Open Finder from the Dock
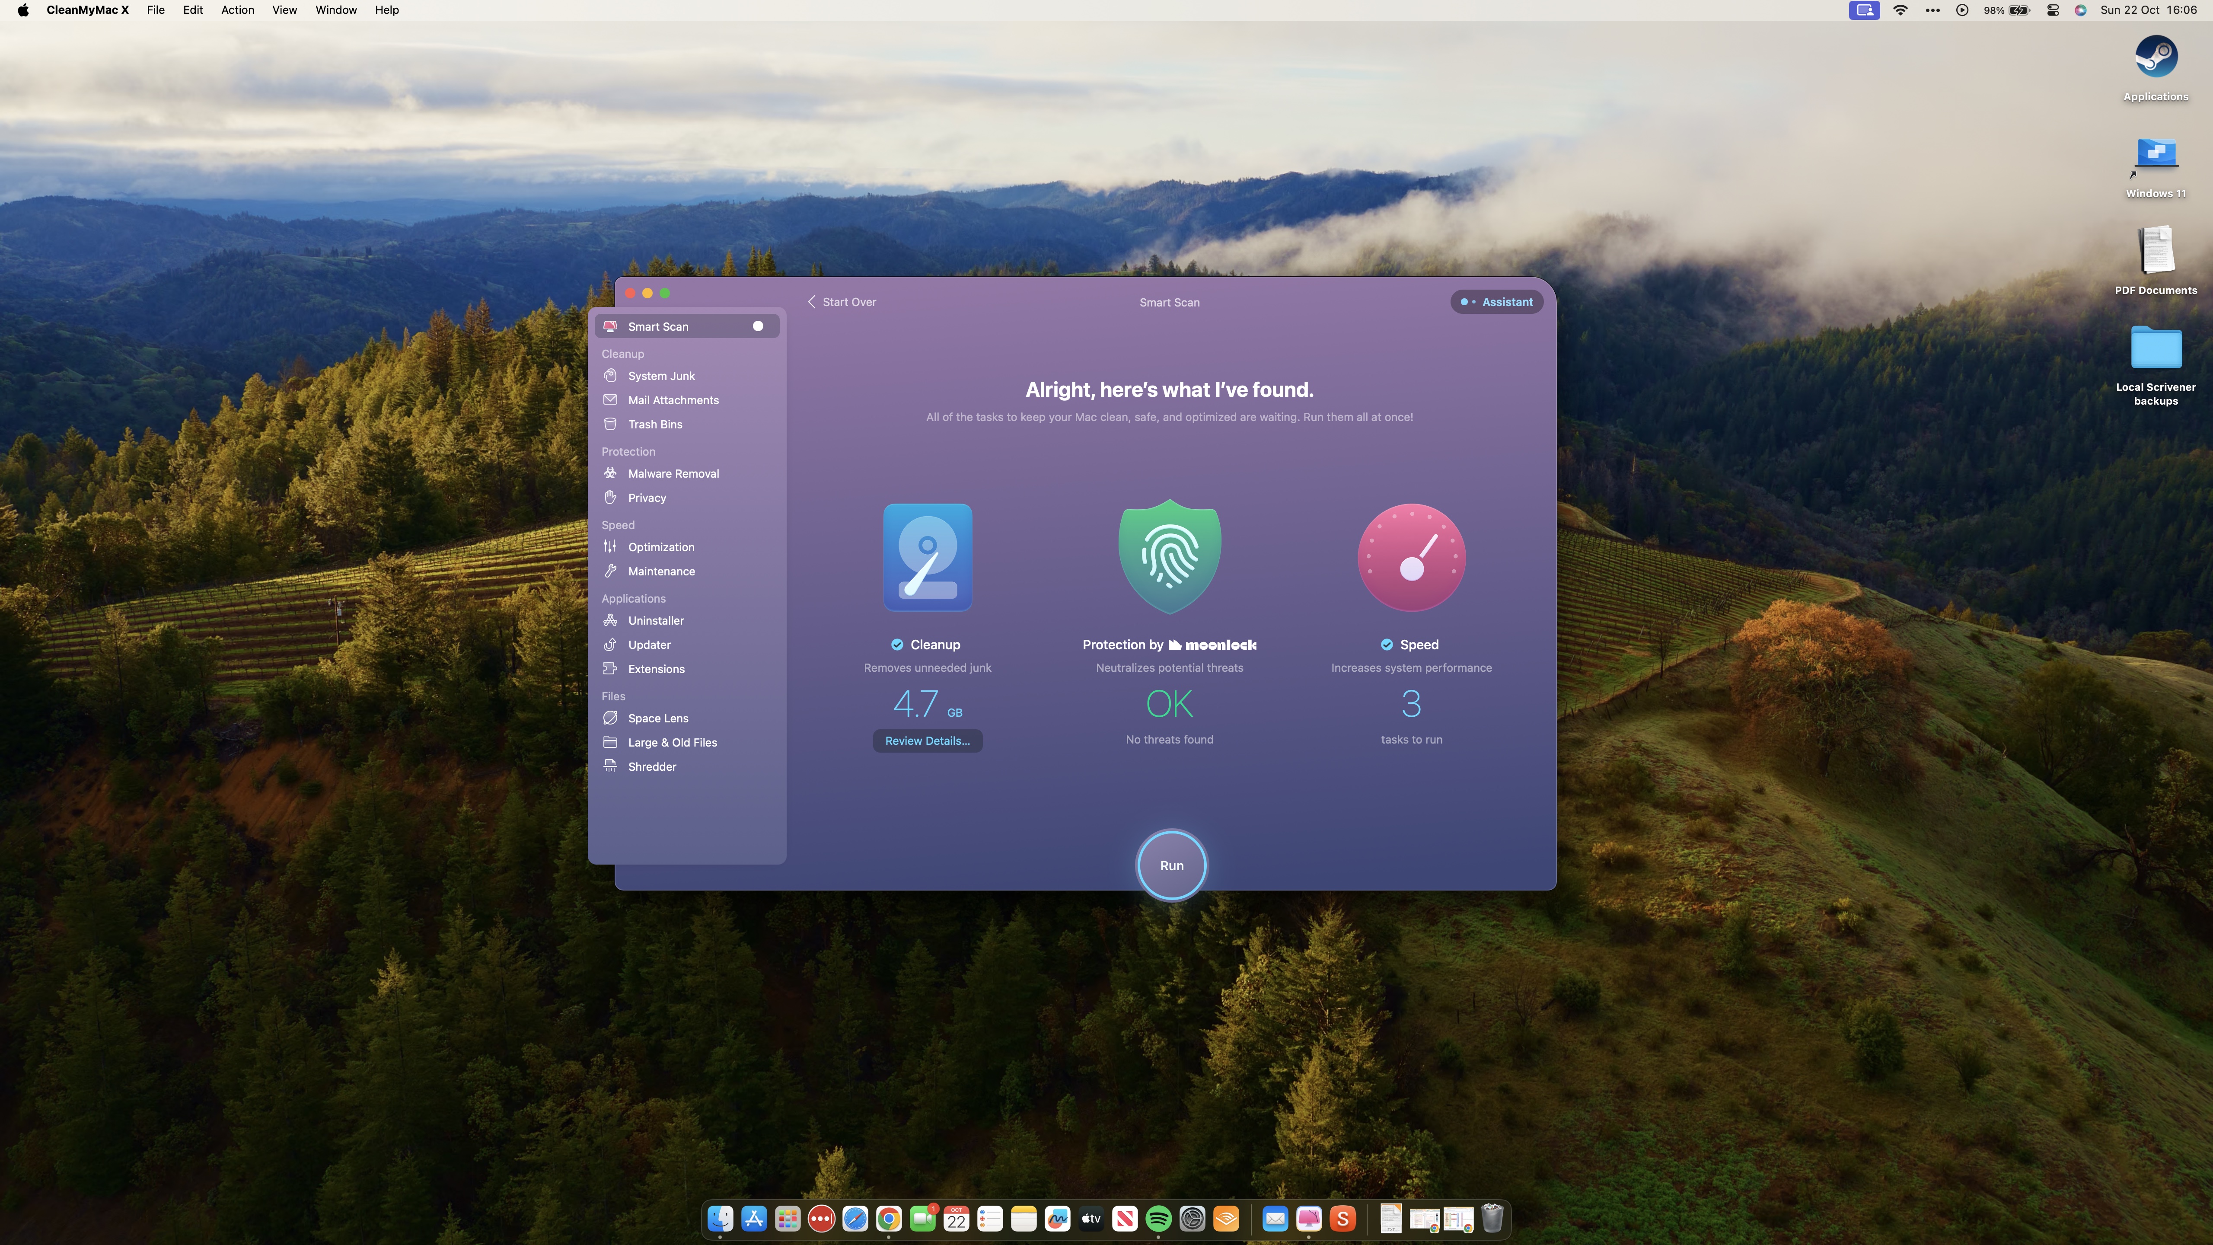The width and height of the screenshot is (2213, 1245). [720, 1218]
